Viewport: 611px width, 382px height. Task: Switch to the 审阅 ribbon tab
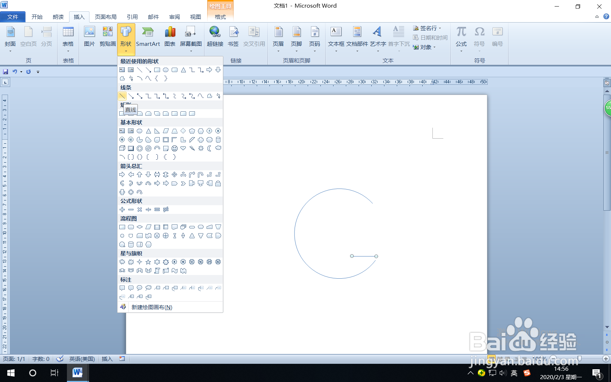pos(174,17)
